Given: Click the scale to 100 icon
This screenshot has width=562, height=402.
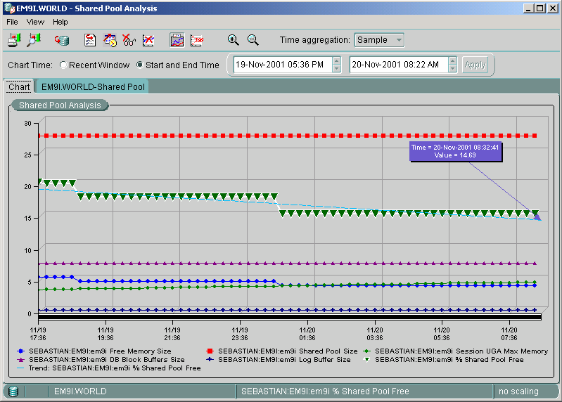Looking at the screenshot, I should 197,40.
